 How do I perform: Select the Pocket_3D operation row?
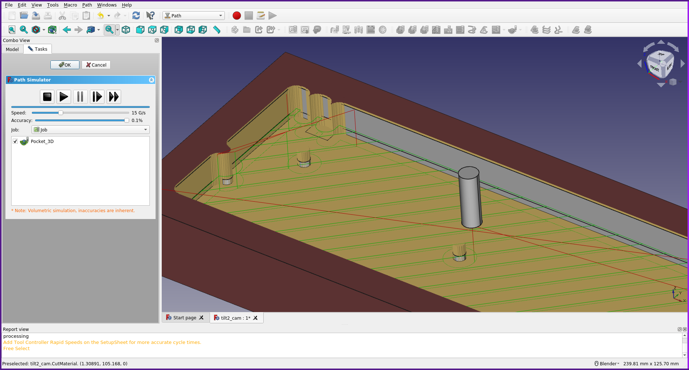click(81, 142)
